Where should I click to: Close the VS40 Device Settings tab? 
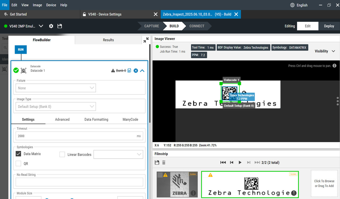pyautogui.click(x=156, y=14)
